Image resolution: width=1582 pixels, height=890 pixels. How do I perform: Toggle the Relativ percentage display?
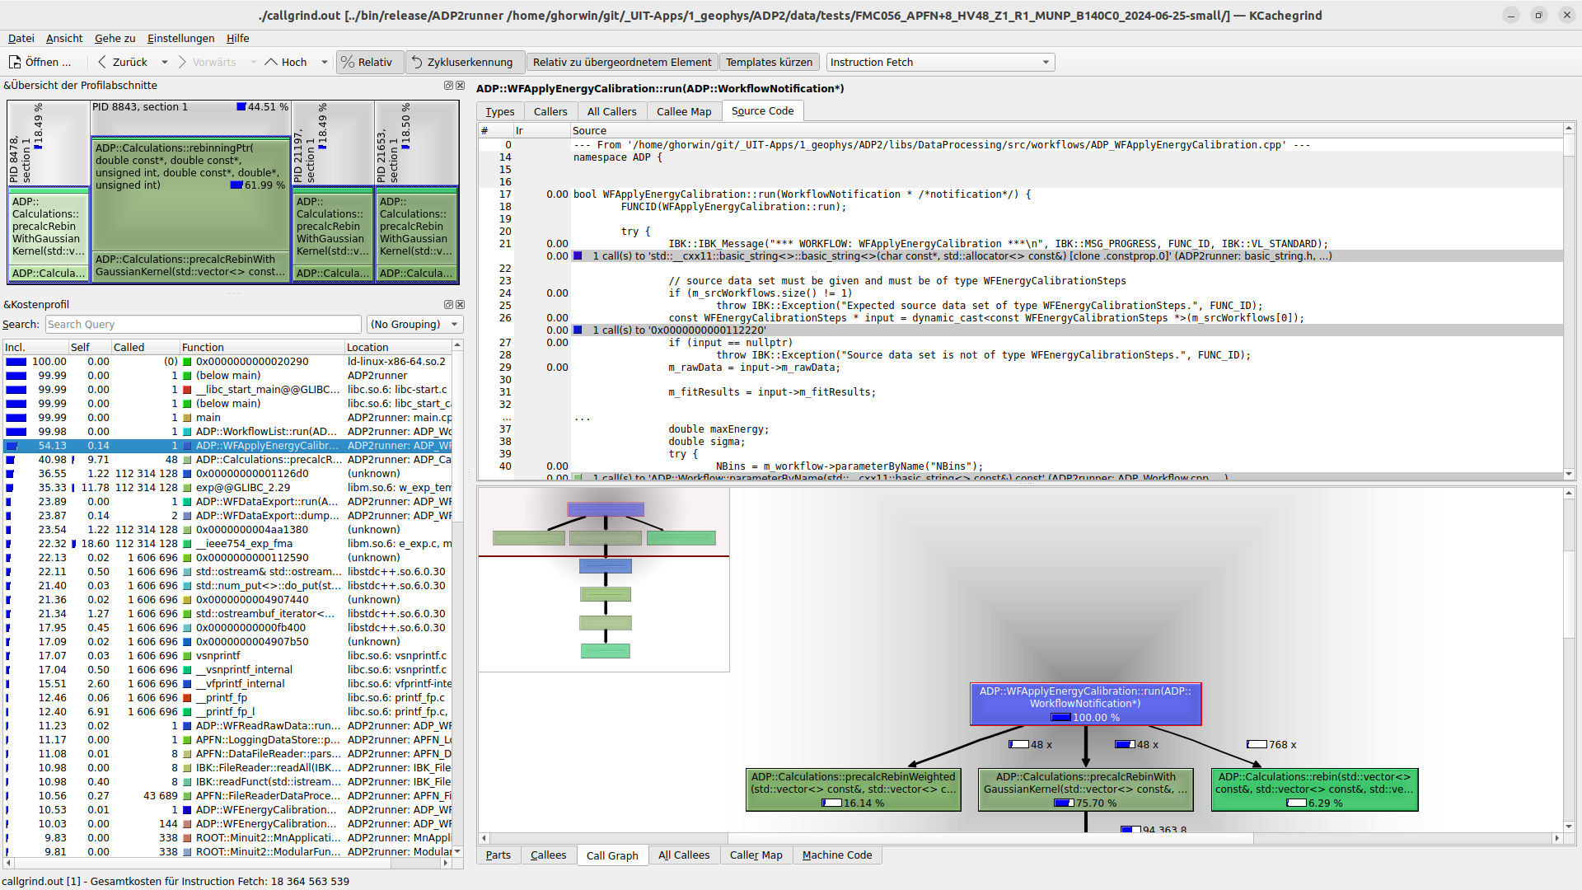[367, 62]
